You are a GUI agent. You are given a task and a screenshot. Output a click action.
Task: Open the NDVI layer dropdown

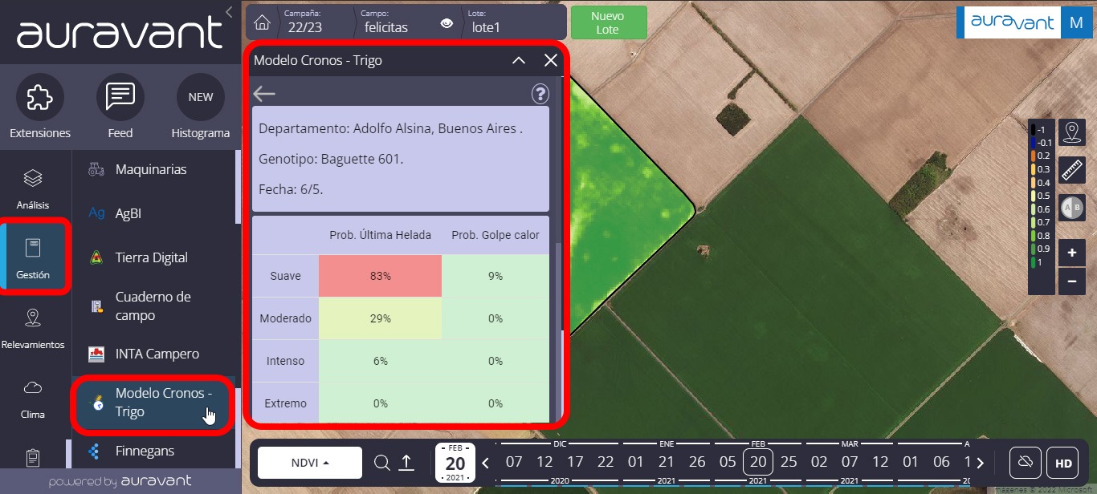coord(309,463)
